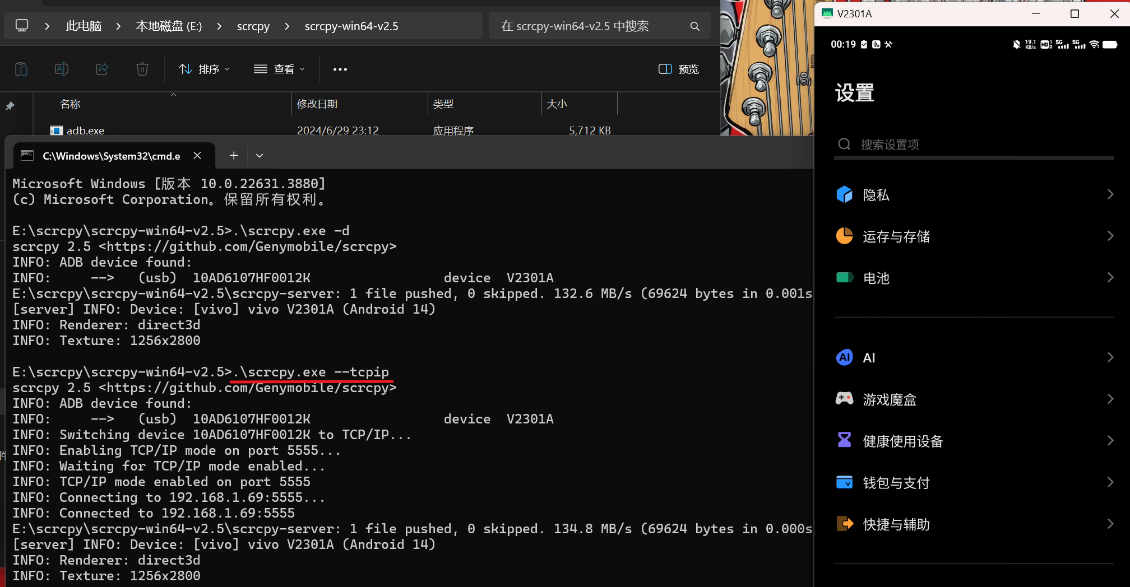Image resolution: width=1130 pixels, height=587 pixels.
Task: Expand chevron after 本地磁盘 (E:) in breadcrumb
Action: (x=219, y=26)
